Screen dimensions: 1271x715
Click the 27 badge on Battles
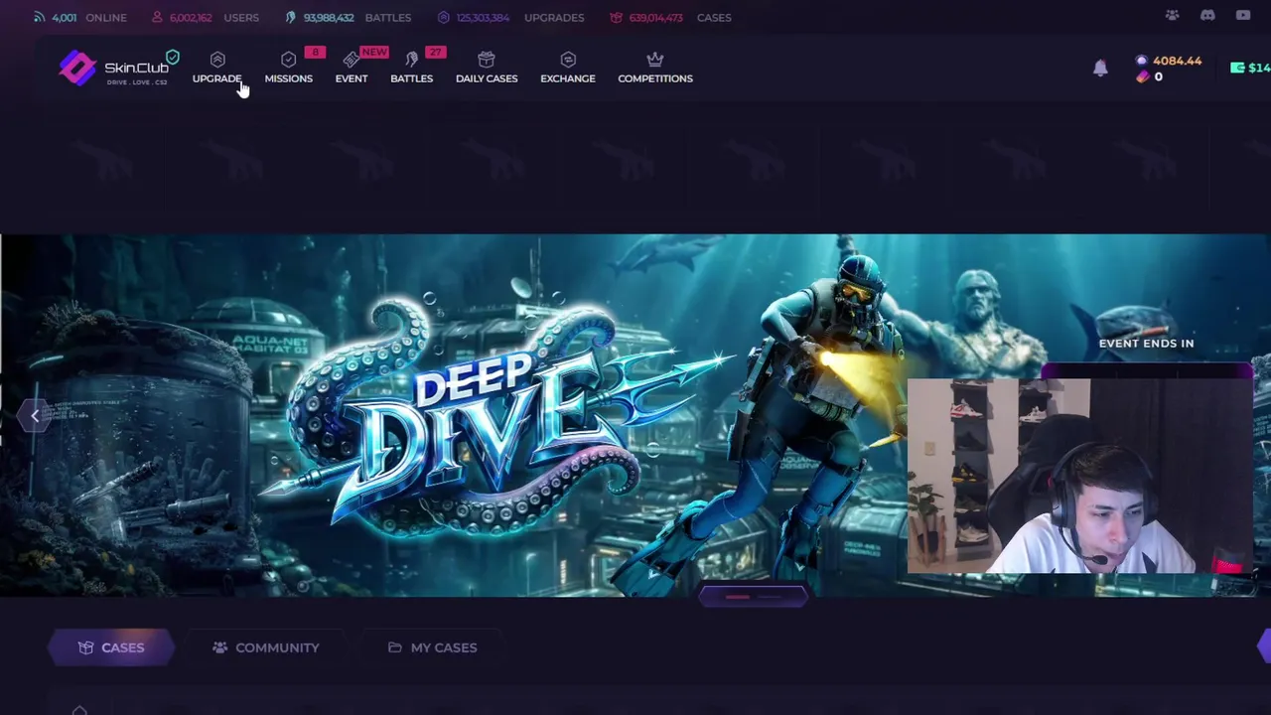click(435, 53)
